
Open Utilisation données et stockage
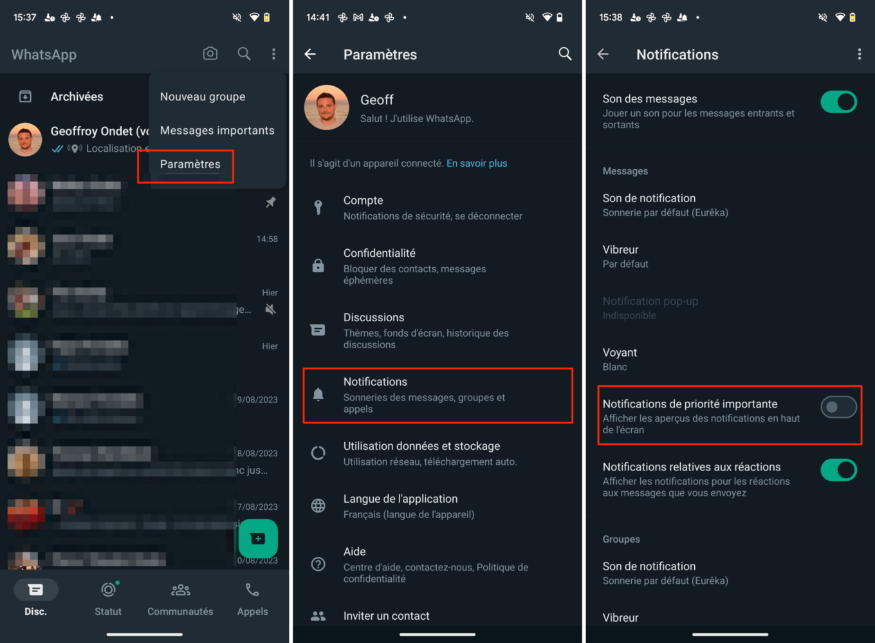pyautogui.click(x=438, y=453)
